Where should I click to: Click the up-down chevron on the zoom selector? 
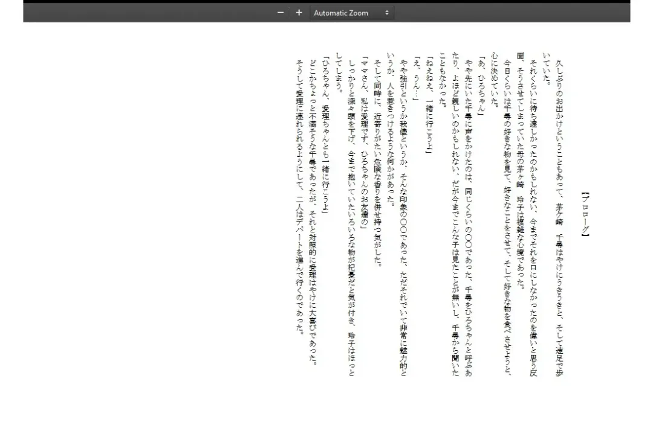pos(386,12)
